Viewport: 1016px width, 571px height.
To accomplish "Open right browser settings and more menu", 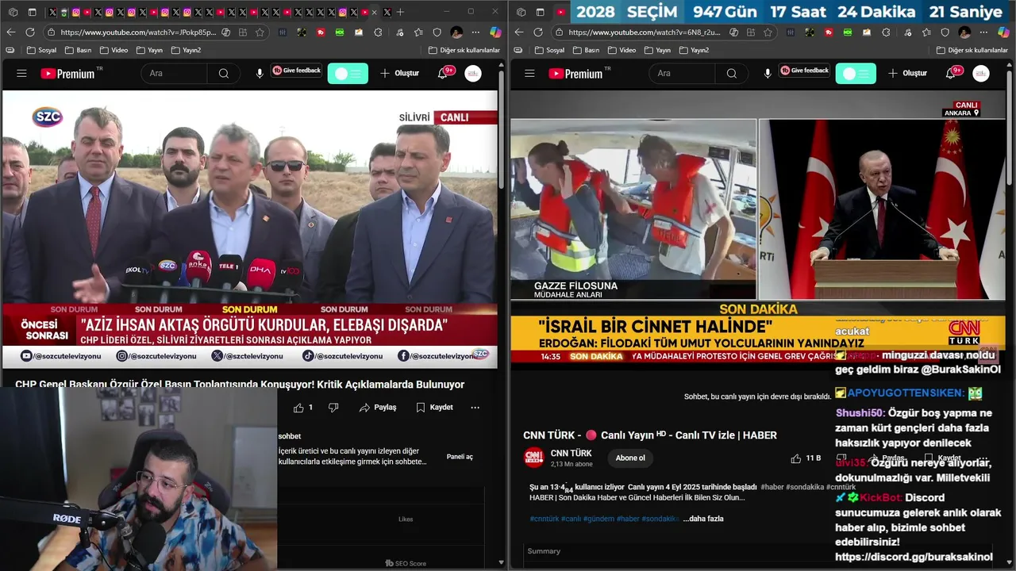I will click(984, 33).
